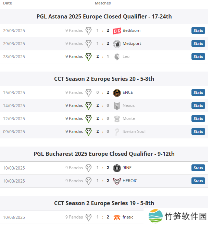
Task: Click the Monte team name
Action: 129,118
